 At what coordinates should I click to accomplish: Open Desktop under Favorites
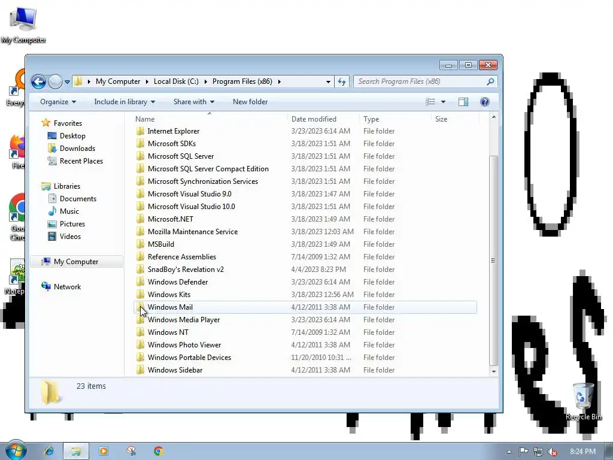pyautogui.click(x=66, y=136)
